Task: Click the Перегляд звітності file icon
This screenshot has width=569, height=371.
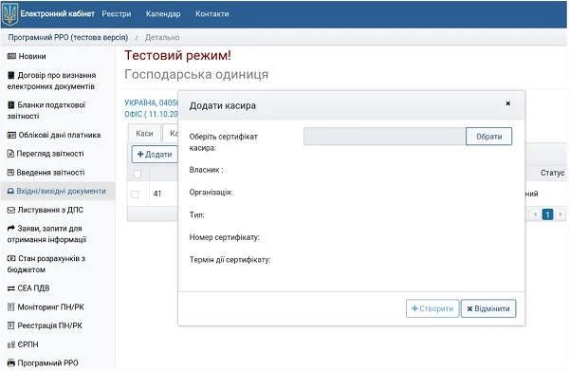Action: click(10, 154)
